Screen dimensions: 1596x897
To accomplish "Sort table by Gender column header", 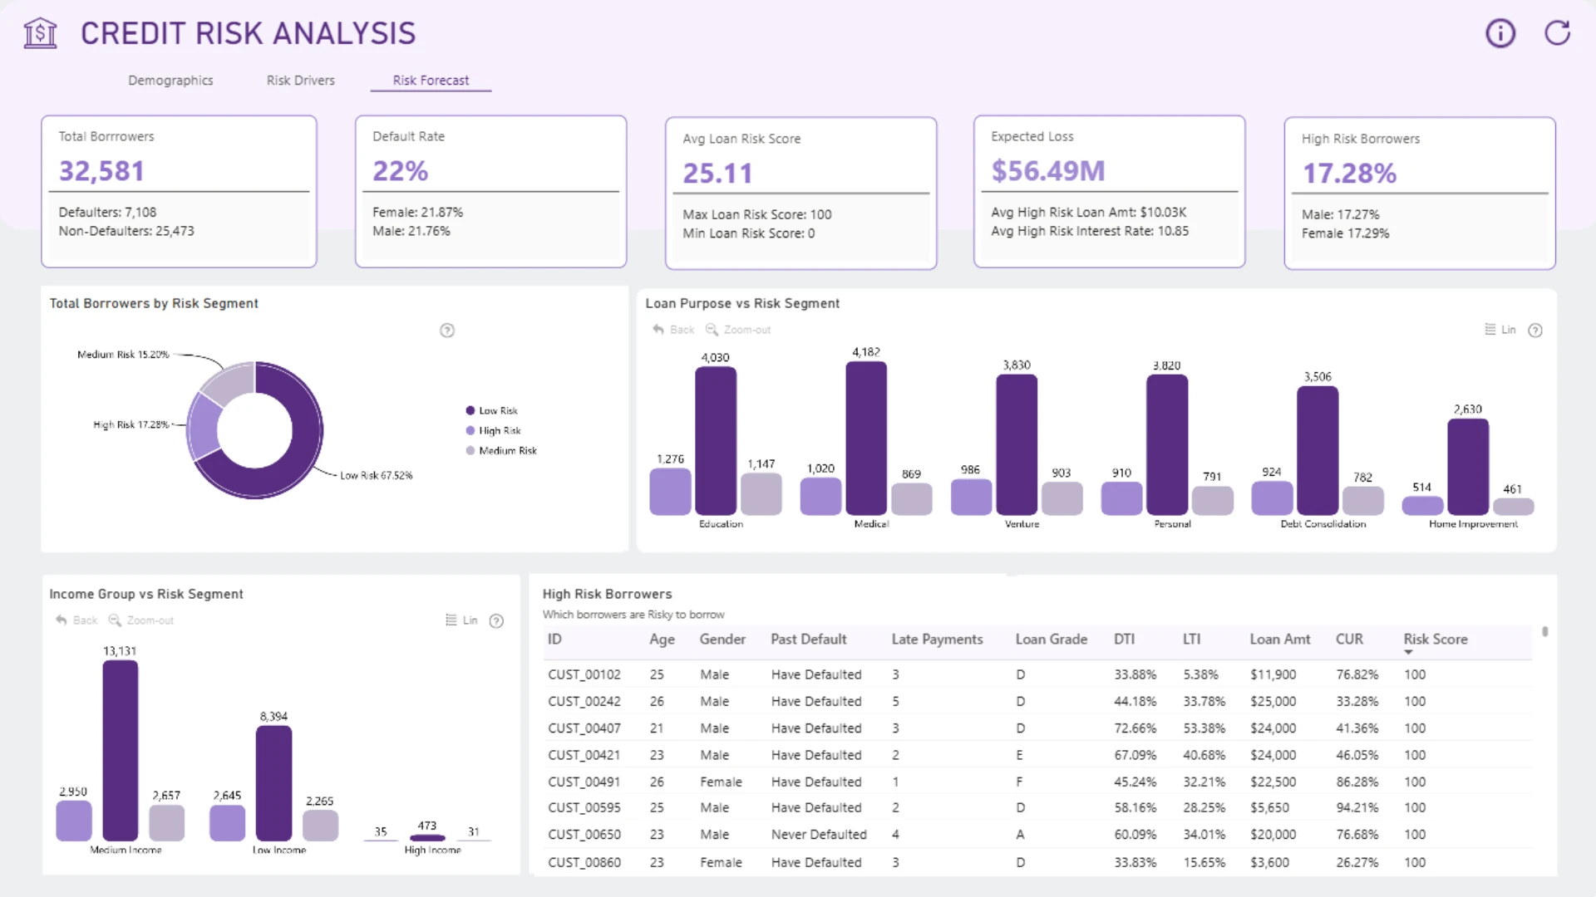I will tap(722, 640).
